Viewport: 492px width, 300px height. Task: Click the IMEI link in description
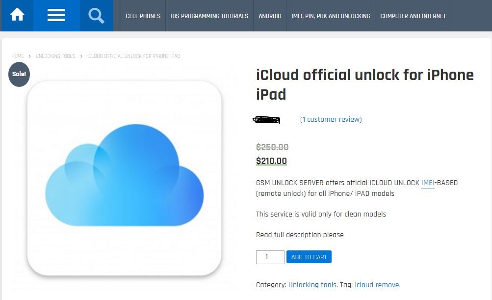point(428,183)
